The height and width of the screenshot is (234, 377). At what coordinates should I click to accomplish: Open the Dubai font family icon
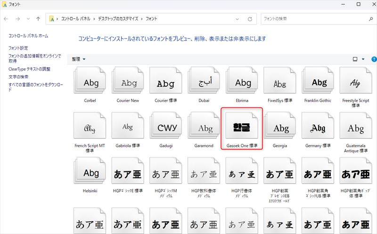click(204, 81)
